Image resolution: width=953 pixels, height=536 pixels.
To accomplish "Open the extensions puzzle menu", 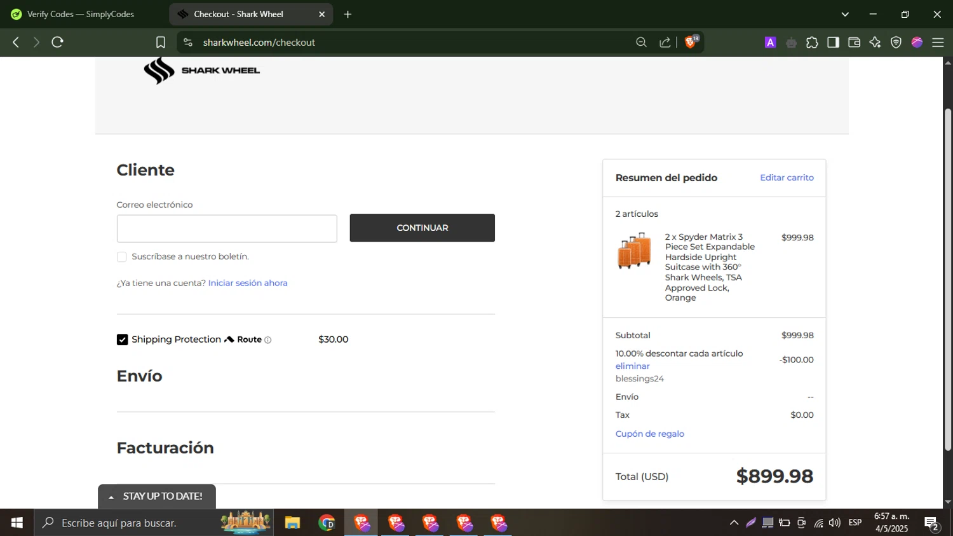I will pyautogui.click(x=812, y=42).
